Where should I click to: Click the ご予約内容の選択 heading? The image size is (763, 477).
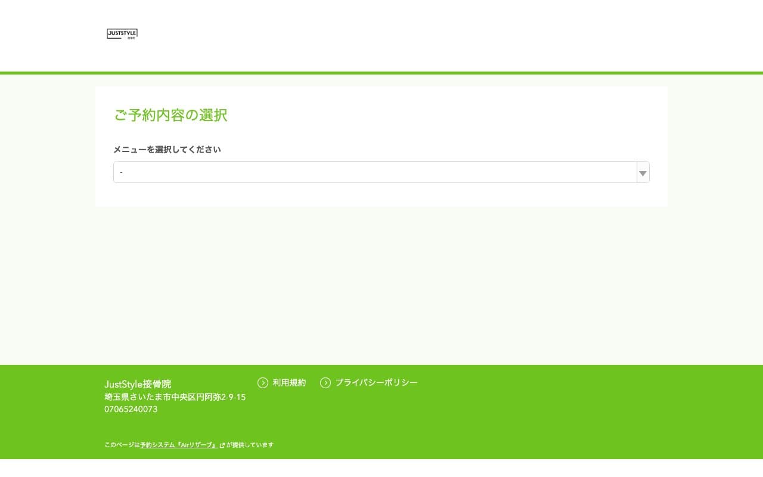[170, 115]
